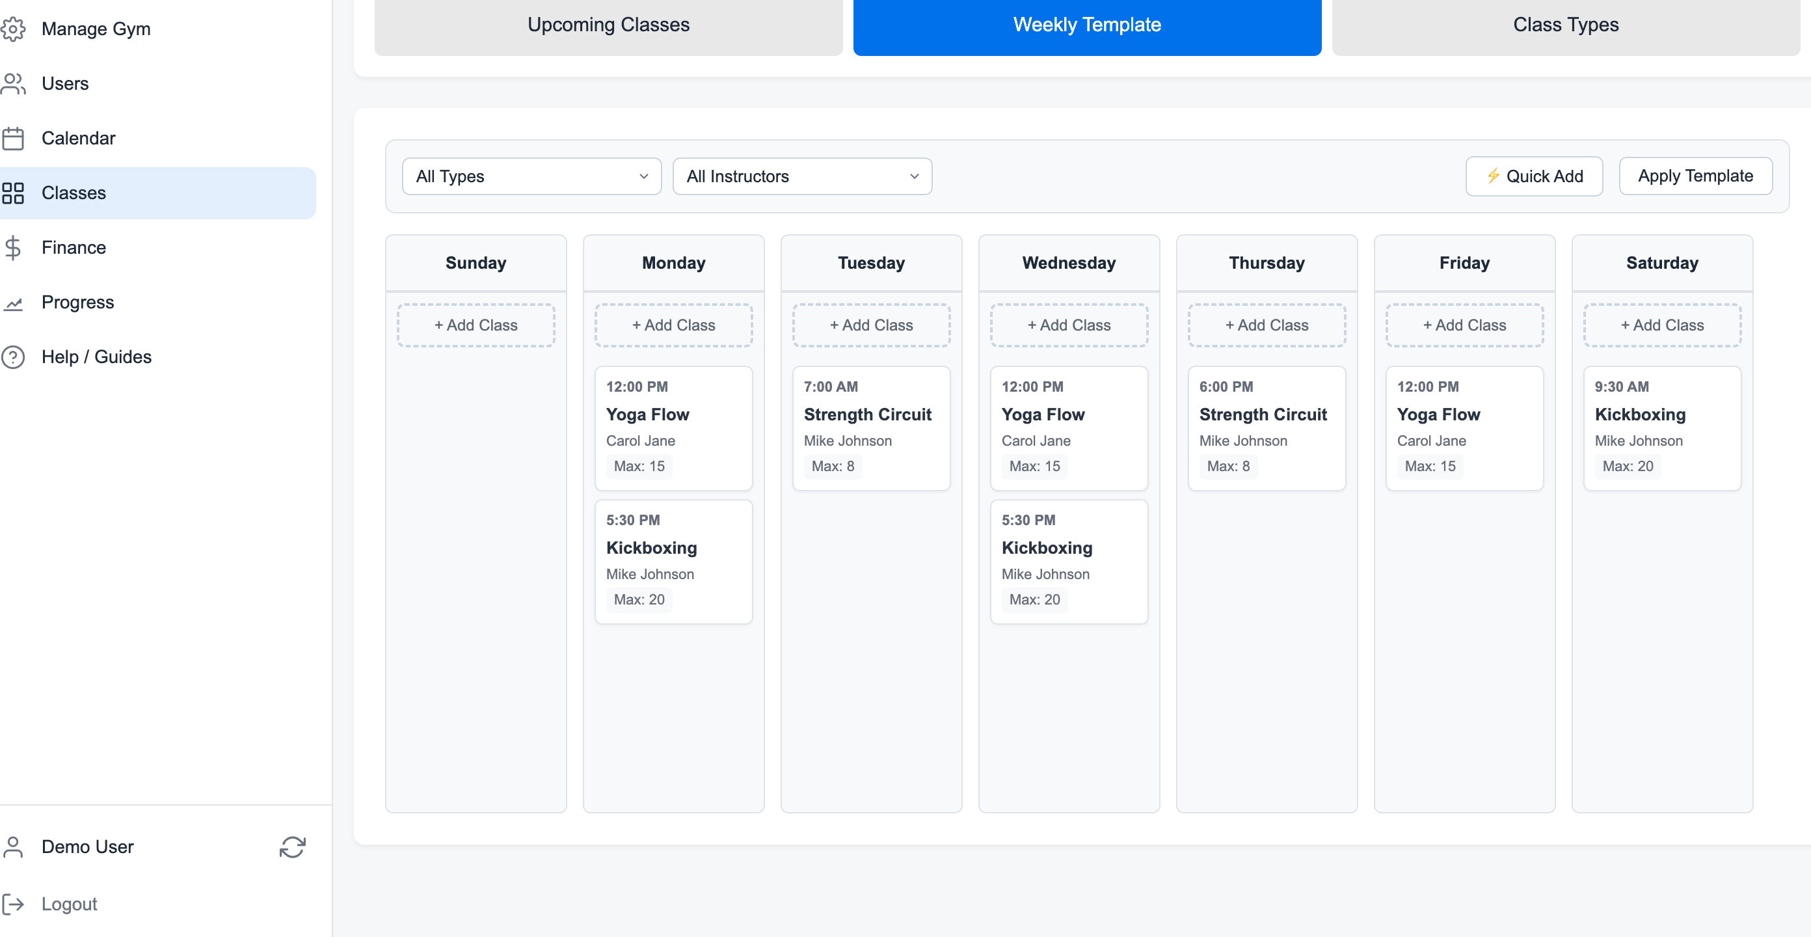This screenshot has width=1811, height=937.
Task: Click the Tuesday column header
Action: point(871,263)
